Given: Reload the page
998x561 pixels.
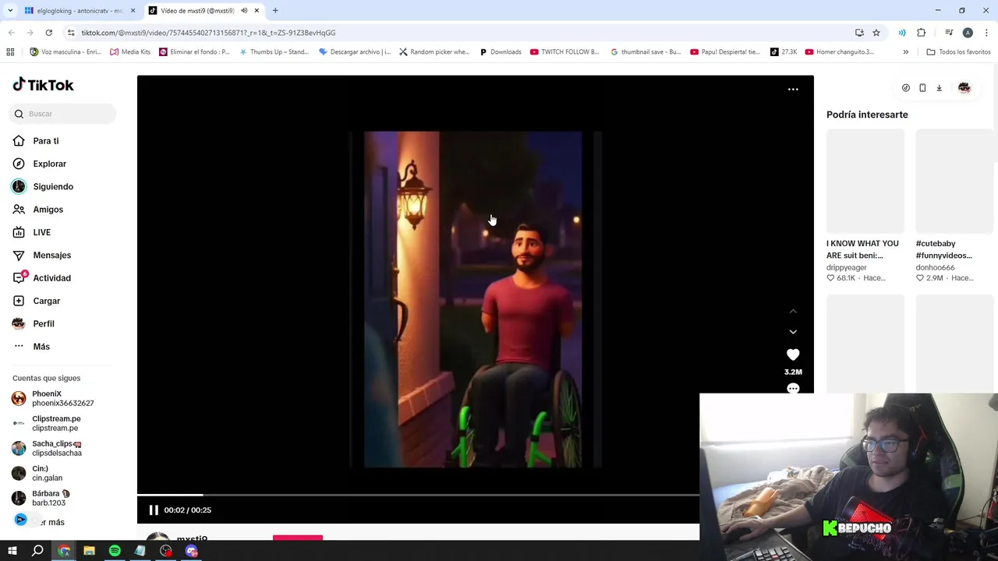Looking at the screenshot, I should [x=48, y=33].
